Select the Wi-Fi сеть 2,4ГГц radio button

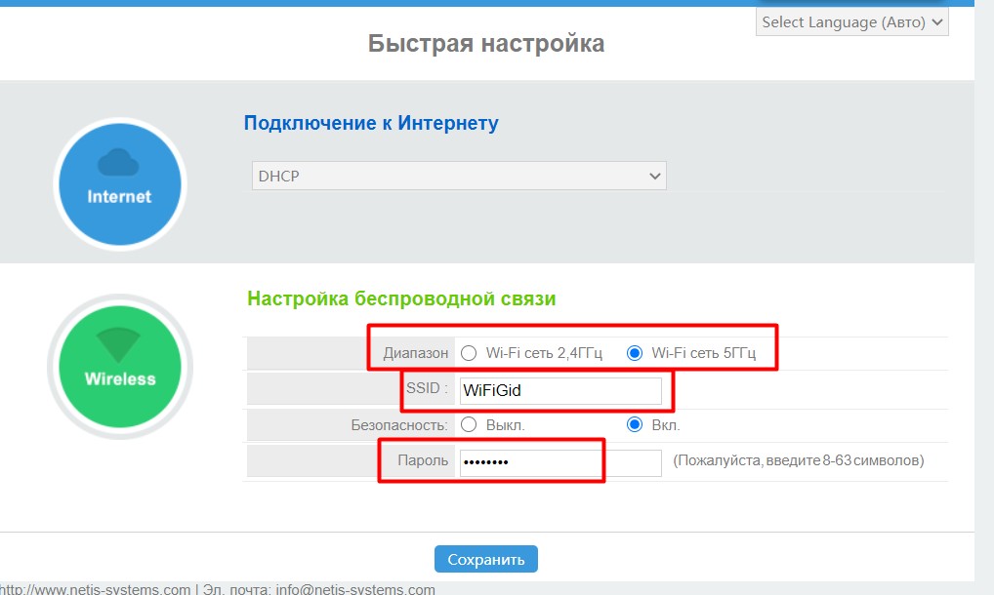point(468,354)
